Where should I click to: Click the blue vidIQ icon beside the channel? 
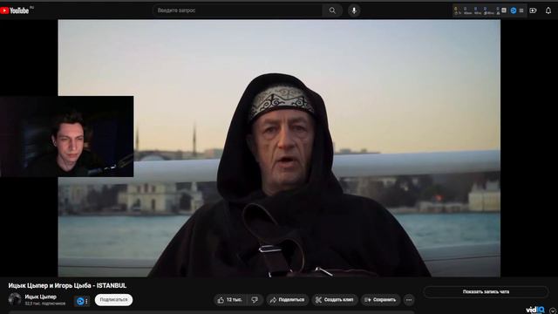click(80, 301)
